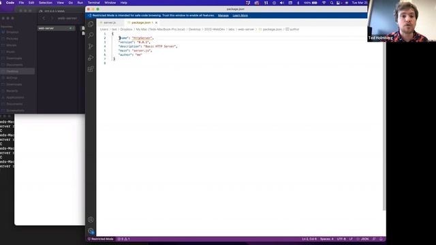Open the Run and Debug view
Viewport: 436px width, 245px height.
click(91, 57)
